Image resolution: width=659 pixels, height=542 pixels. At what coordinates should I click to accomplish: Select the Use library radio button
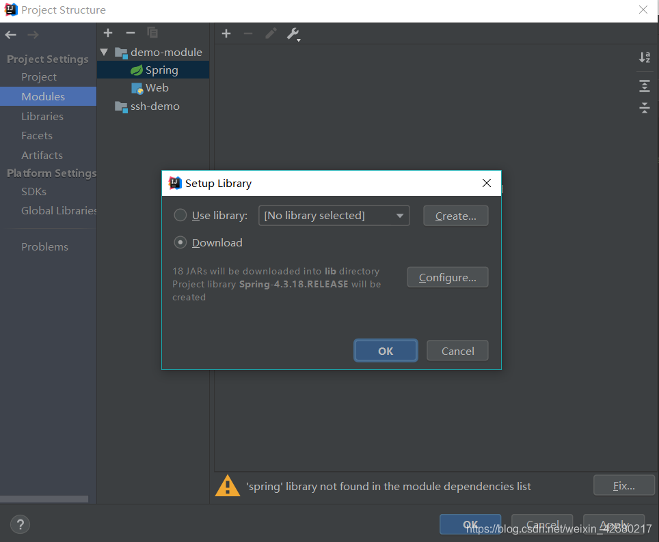tap(180, 216)
